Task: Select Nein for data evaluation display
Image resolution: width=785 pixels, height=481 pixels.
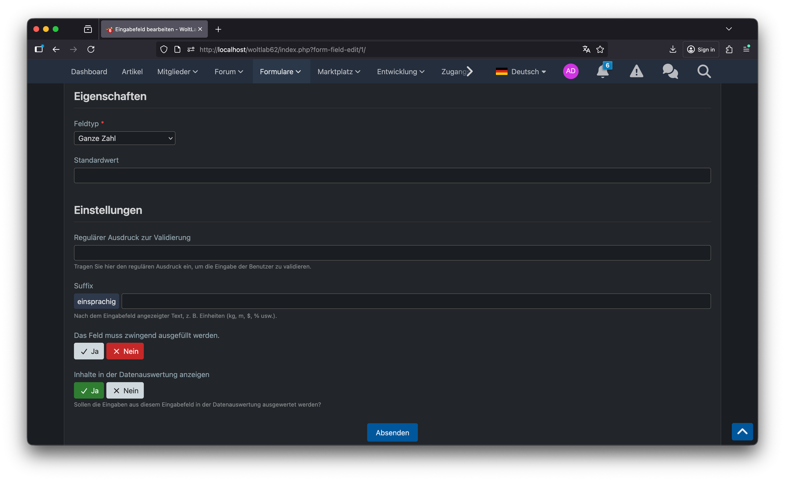Action: coord(125,391)
